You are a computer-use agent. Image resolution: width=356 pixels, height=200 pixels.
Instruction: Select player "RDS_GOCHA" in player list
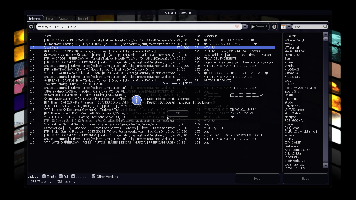(x=294, y=121)
